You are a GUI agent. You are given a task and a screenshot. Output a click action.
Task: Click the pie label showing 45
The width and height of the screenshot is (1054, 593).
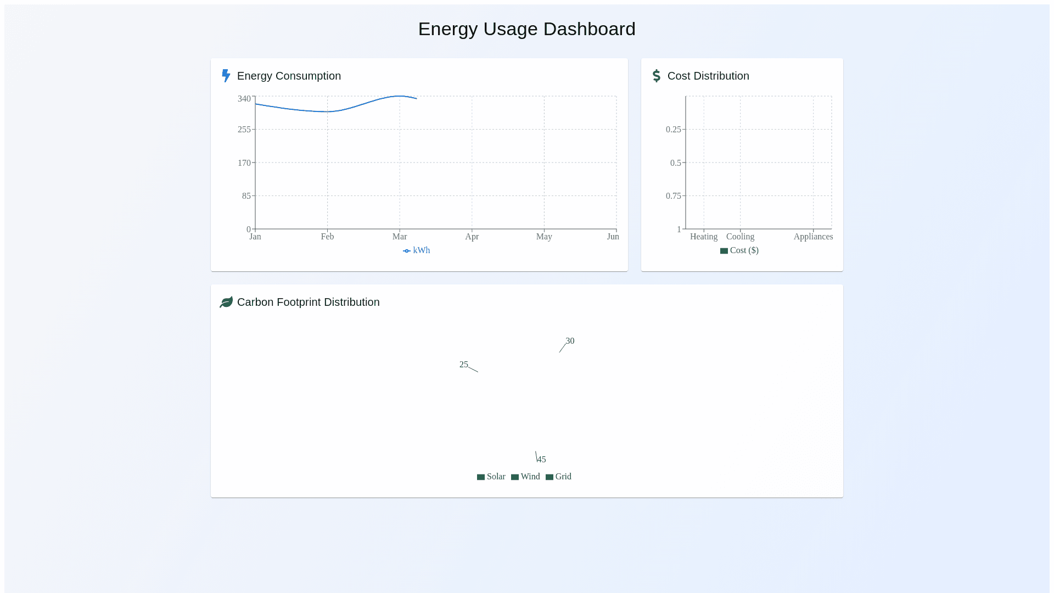point(542,460)
